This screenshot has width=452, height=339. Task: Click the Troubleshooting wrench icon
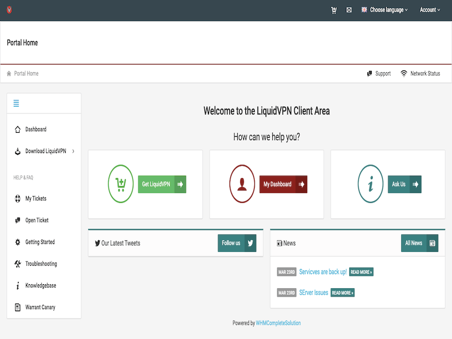pos(18,263)
